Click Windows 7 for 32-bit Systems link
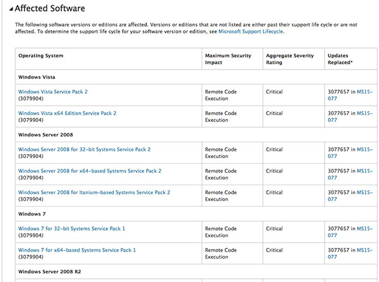The width and height of the screenshot is (379, 282). tap(71, 228)
